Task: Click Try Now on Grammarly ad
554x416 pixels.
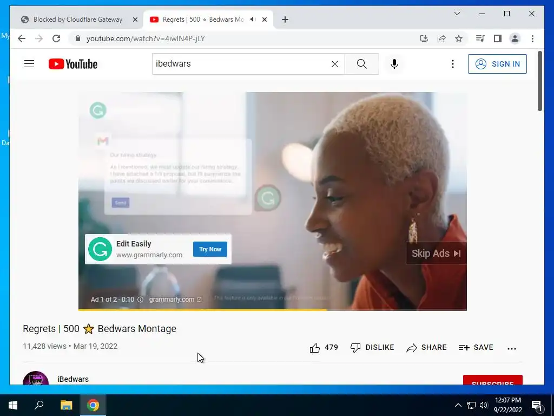Action: pyautogui.click(x=210, y=249)
